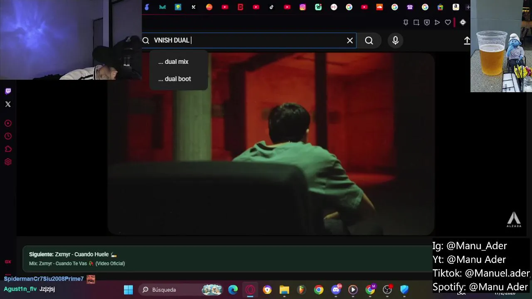Run search with the magnifier button
The height and width of the screenshot is (299, 532).
(x=369, y=40)
